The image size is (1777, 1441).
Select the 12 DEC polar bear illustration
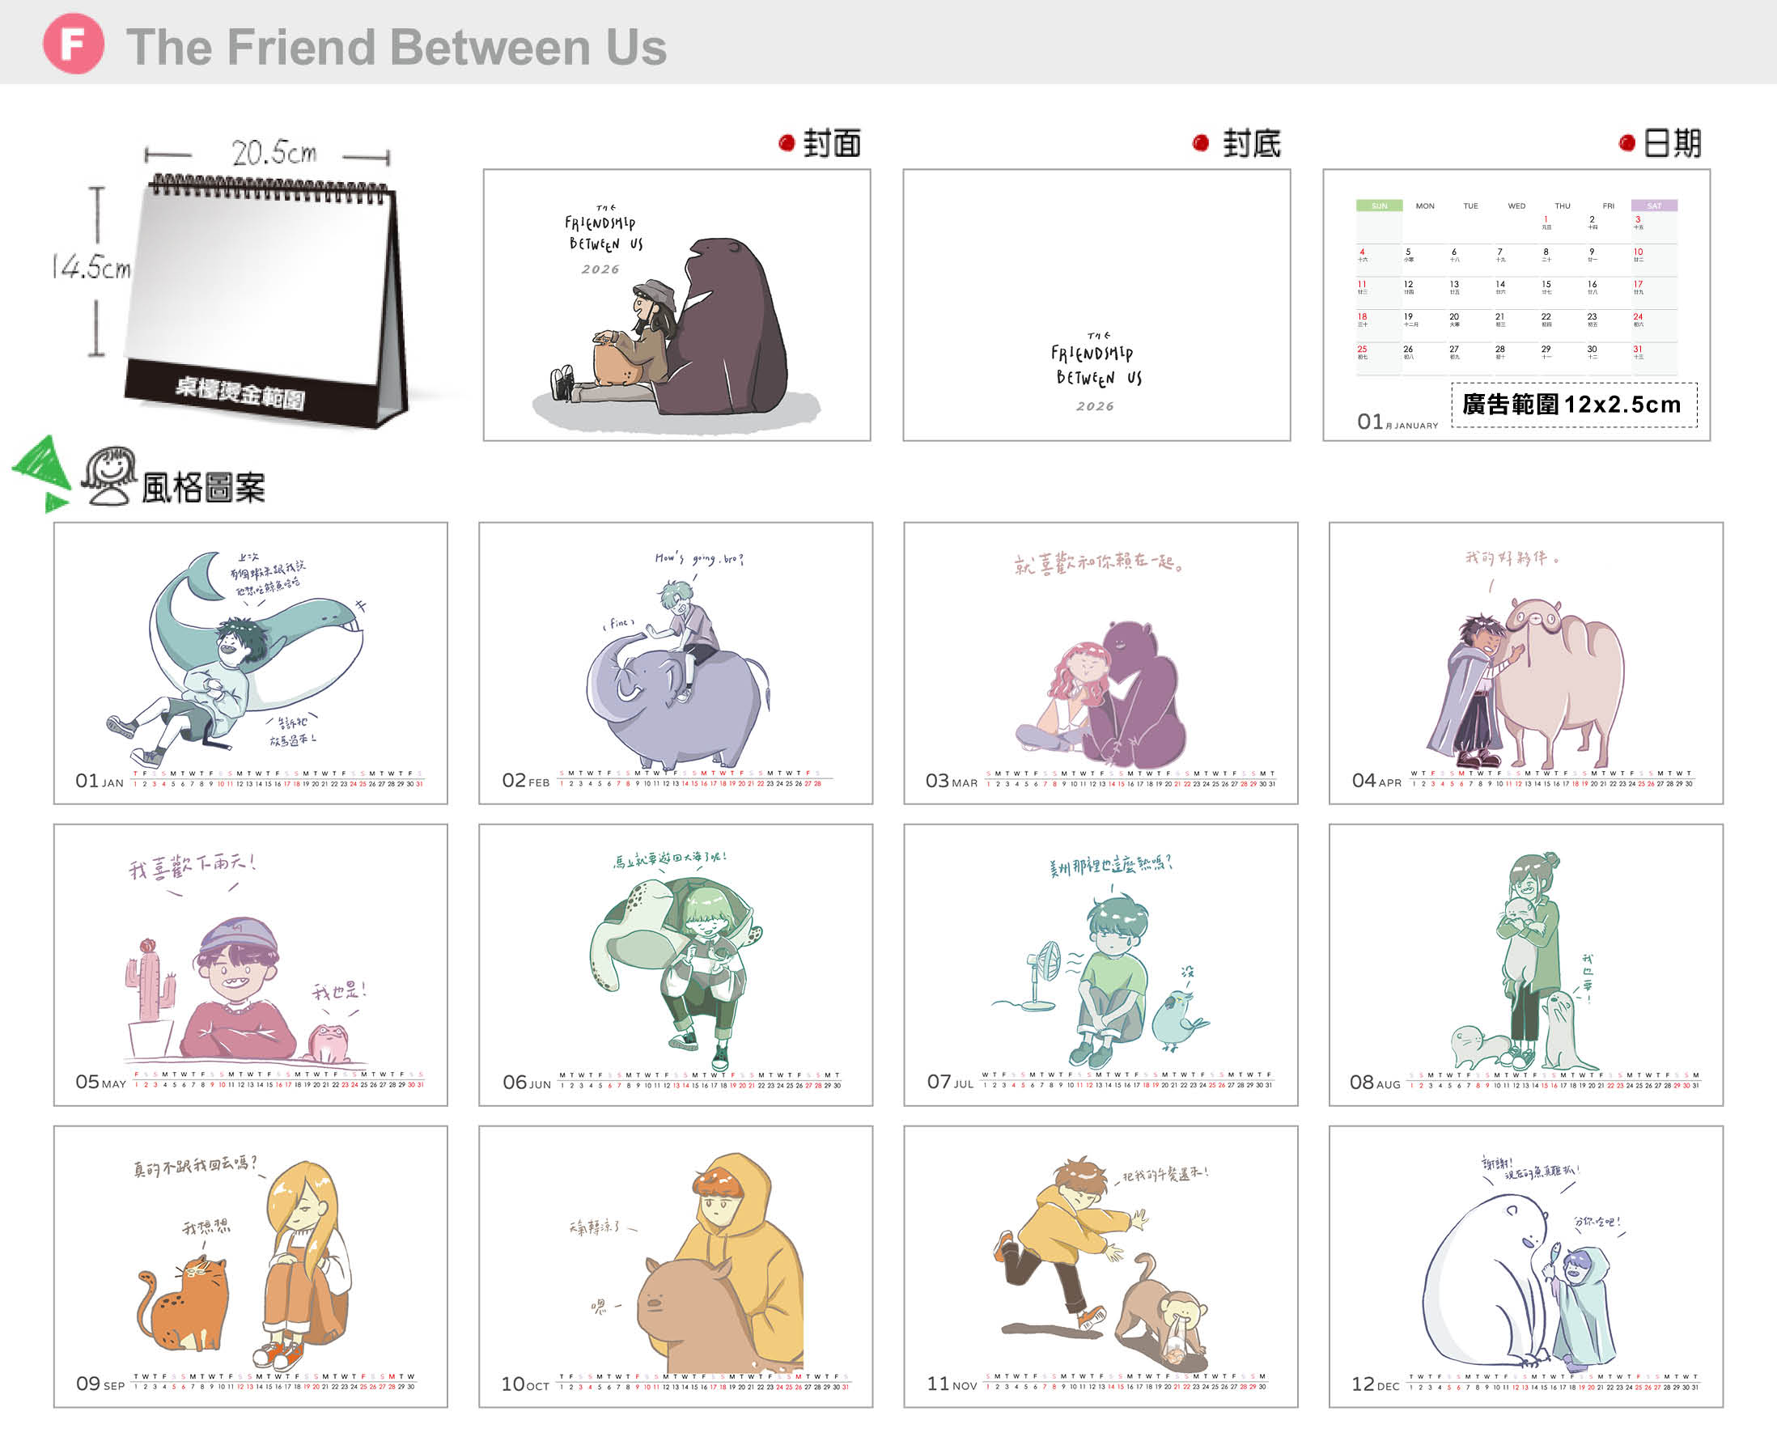(1525, 1267)
